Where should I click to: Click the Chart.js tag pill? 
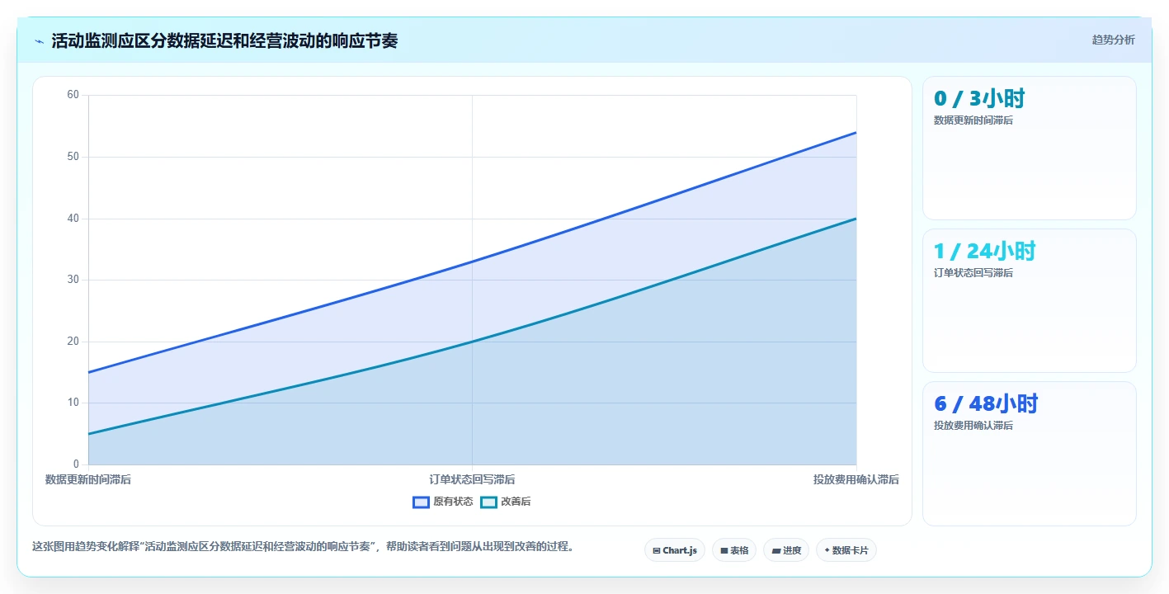(x=675, y=550)
